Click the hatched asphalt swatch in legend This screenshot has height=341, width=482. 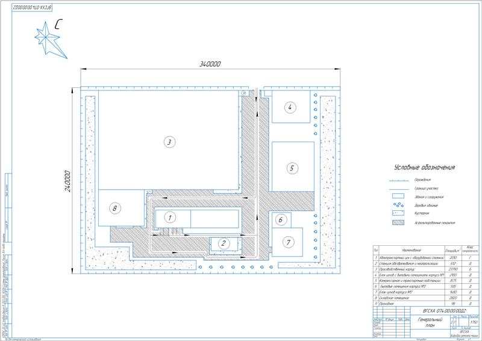tap(398, 222)
